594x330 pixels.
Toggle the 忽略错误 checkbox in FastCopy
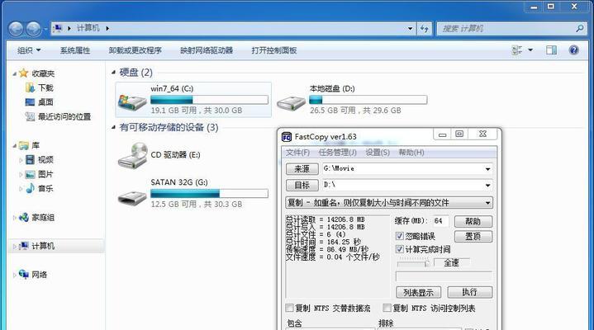[x=399, y=236]
